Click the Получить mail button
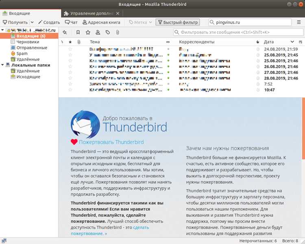Image resolution: width=305 pixels, height=244 pixels. 15,22
